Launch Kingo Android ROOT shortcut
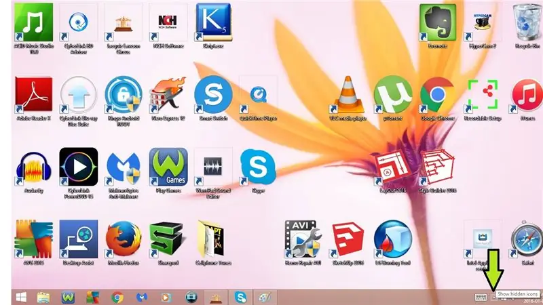Image resolution: width=543 pixels, height=305 pixels. click(124, 95)
